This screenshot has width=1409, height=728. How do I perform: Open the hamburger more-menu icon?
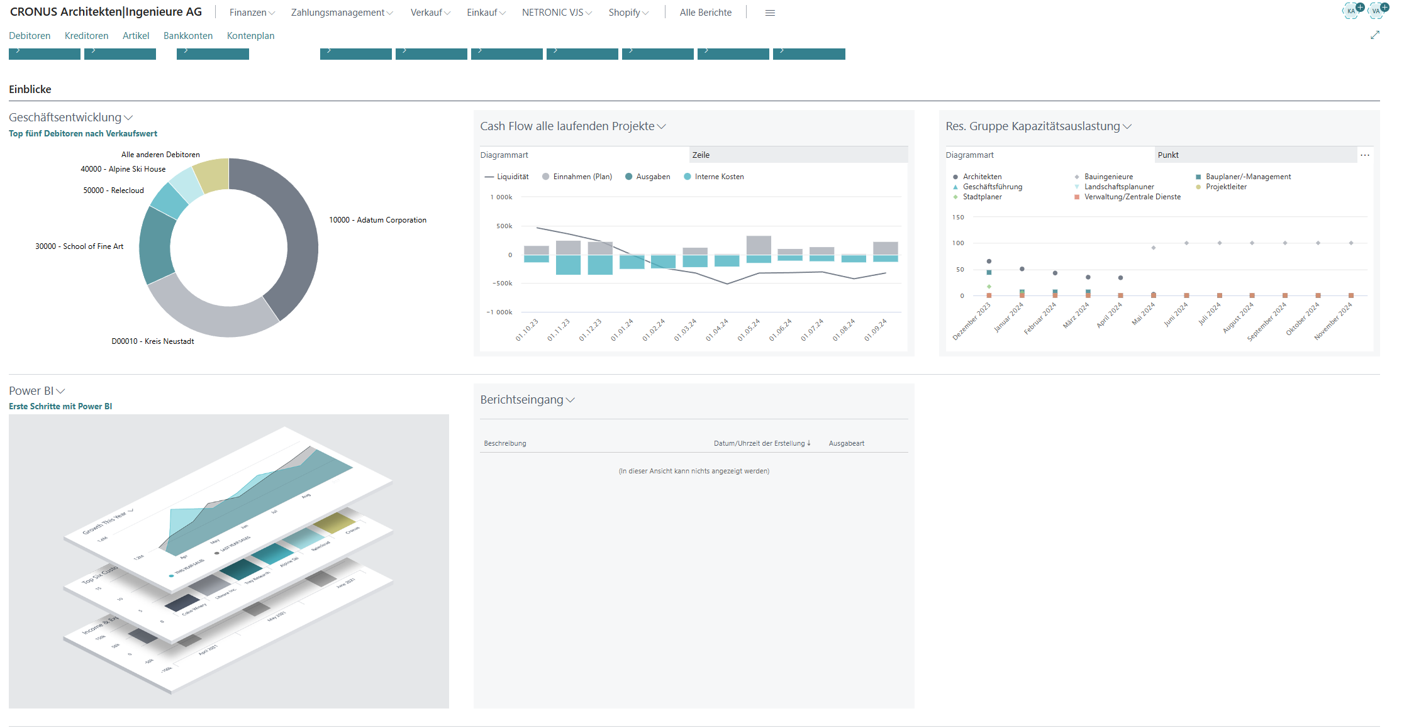770,13
